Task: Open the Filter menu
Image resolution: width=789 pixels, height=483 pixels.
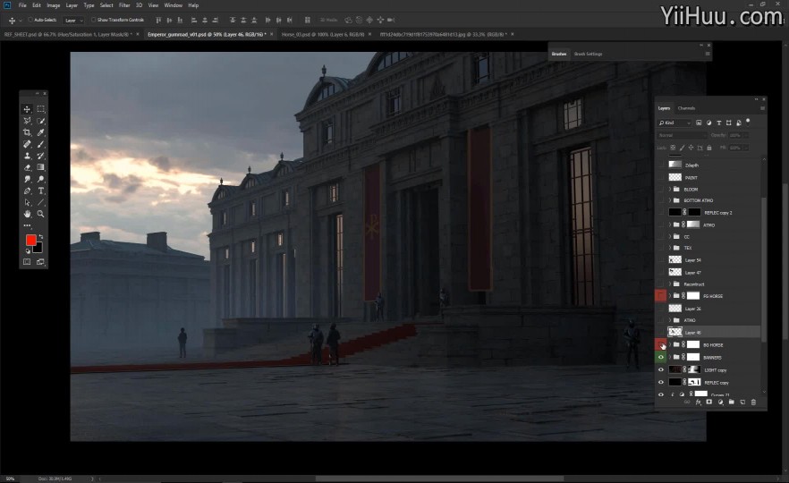Action: pos(124,5)
